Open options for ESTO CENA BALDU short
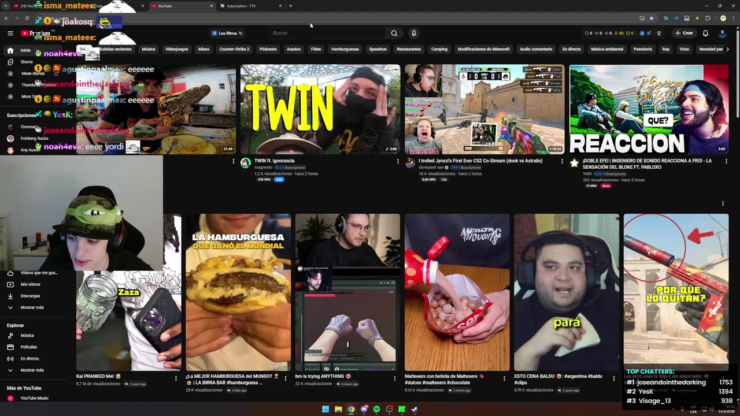 click(614, 378)
